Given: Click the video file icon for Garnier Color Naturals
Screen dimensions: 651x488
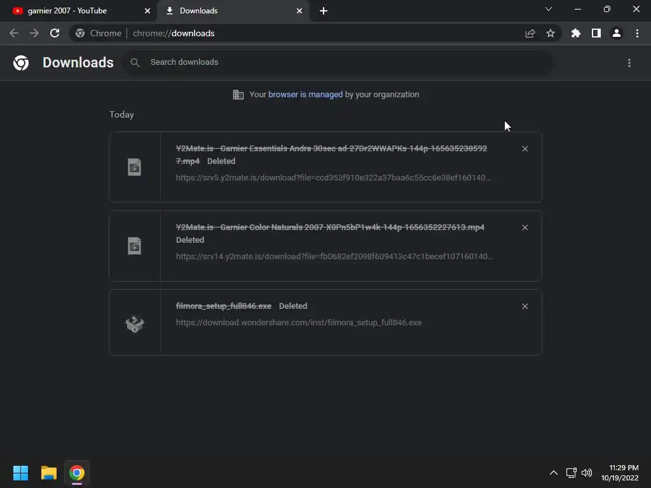Looking at the screenshot, I should tap(135, 246).
